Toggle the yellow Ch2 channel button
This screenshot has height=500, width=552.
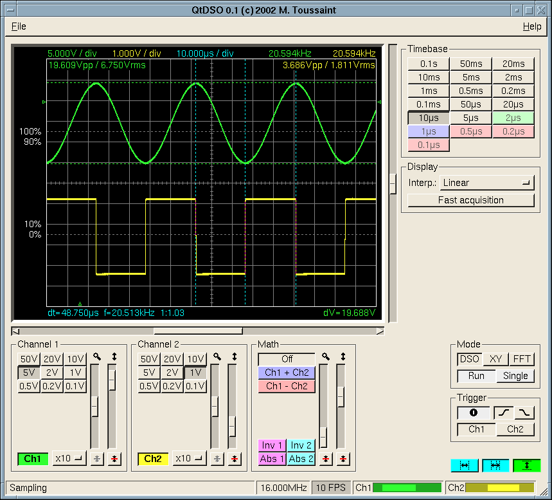tap(153, 459)
